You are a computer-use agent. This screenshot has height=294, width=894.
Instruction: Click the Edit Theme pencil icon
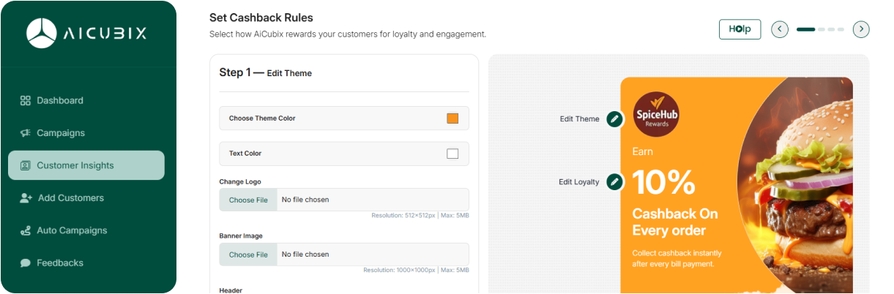point(615,118)
